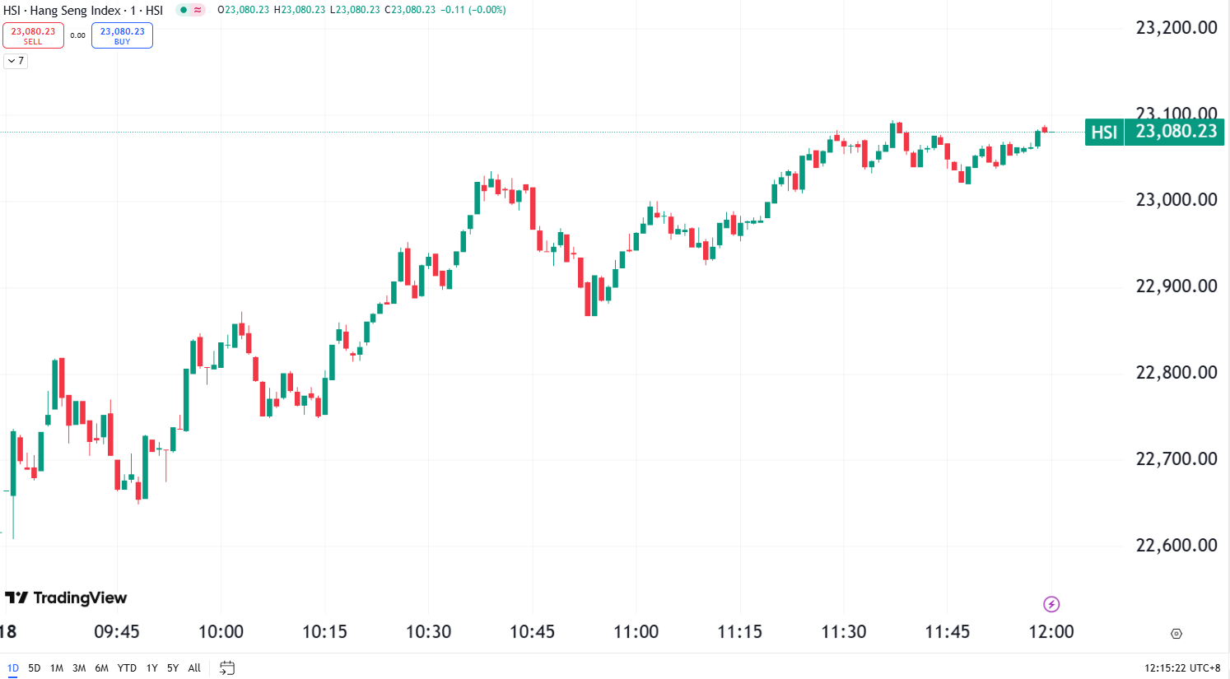The width and height of the screenshot is (1230, 679).
Task: Select the 6M timeframe tab
Action: (100, 667)
